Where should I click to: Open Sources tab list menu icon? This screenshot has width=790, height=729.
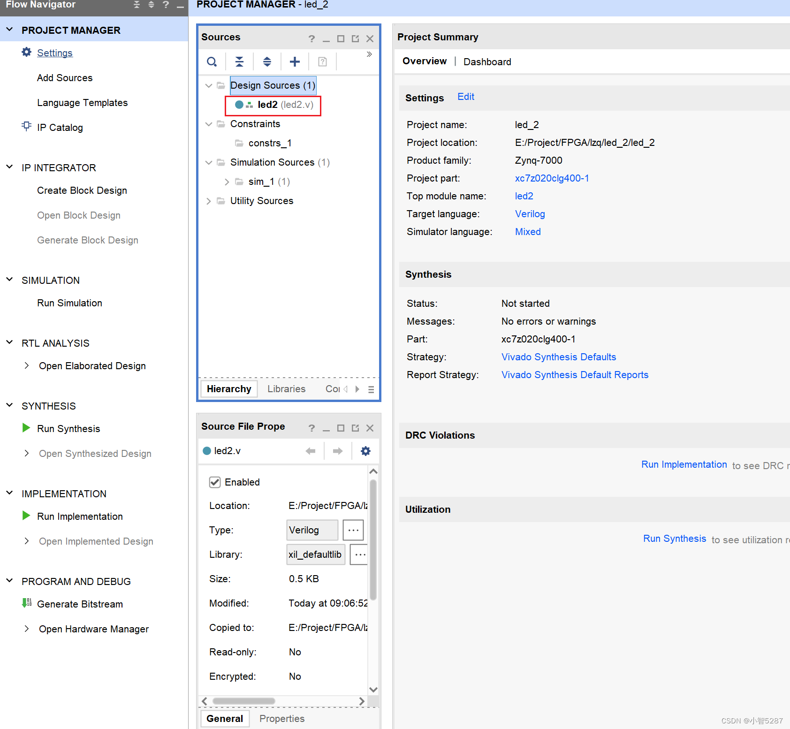371,389
